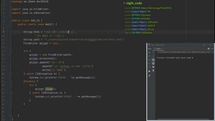Viewport: 215px width, 121px height.
Task: Stop the process in the Run window
Action: click(x=149, y=56)
